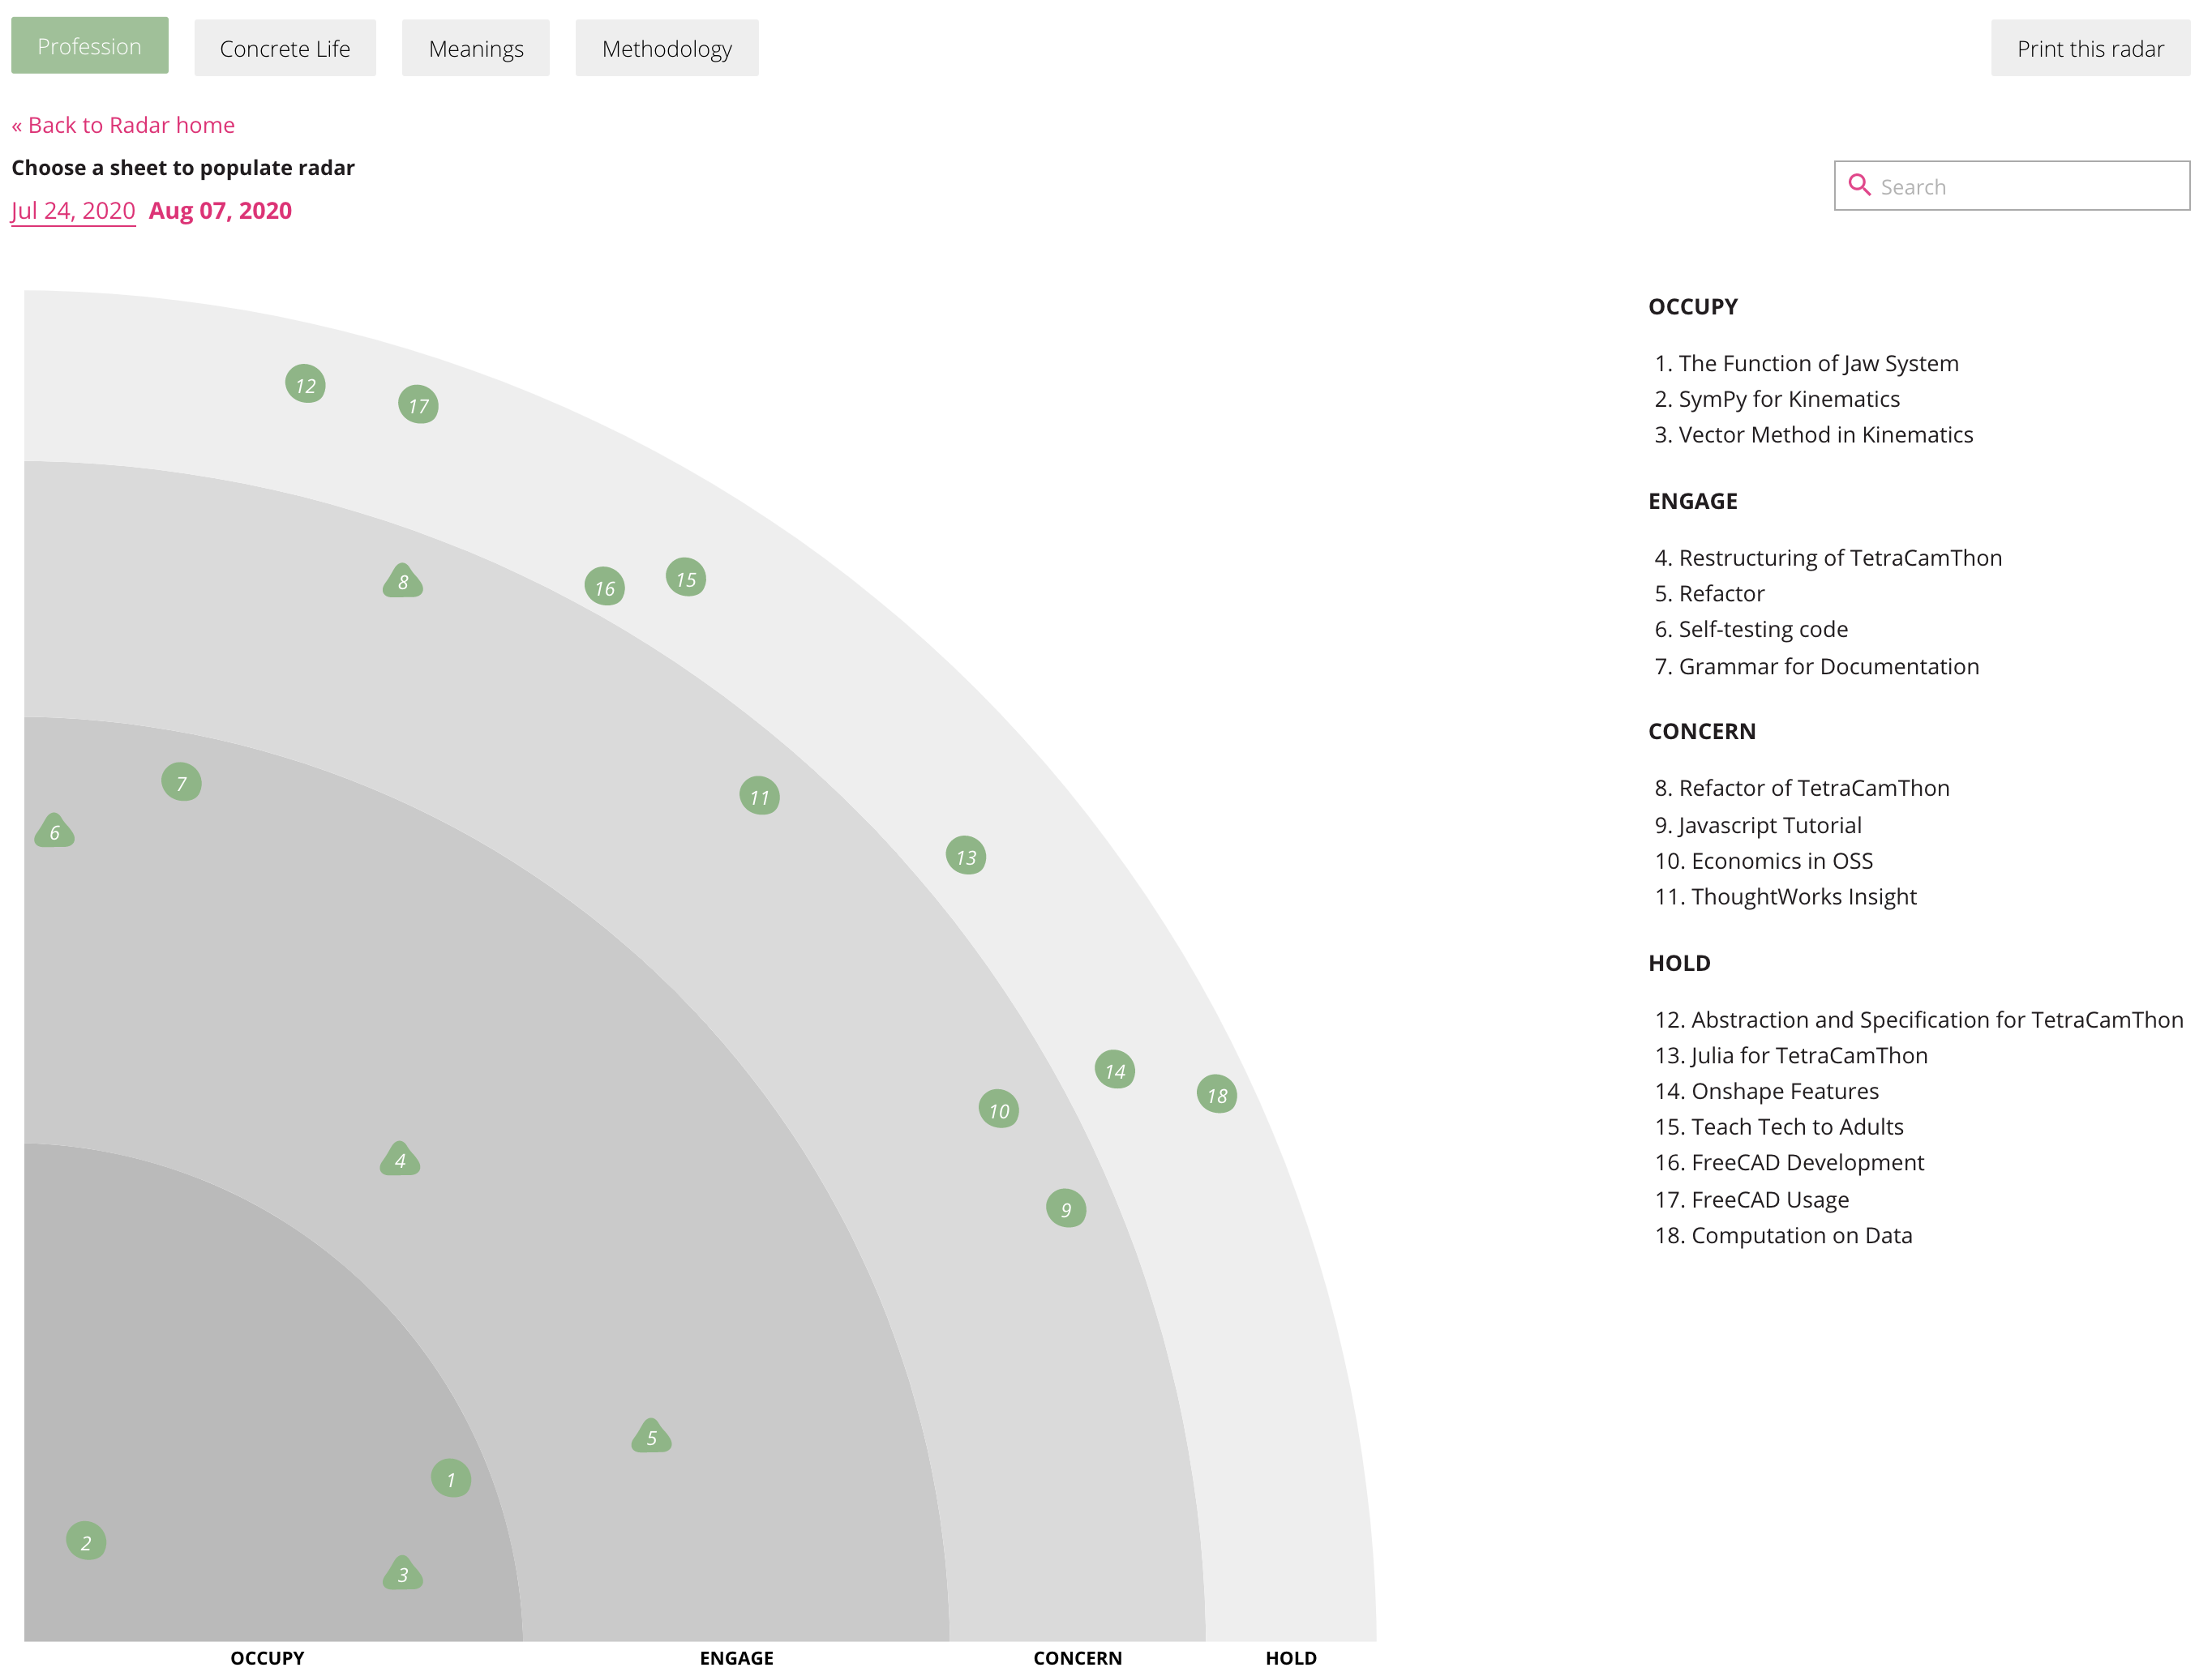Select triangle blip number 4

click(399, 1161)
